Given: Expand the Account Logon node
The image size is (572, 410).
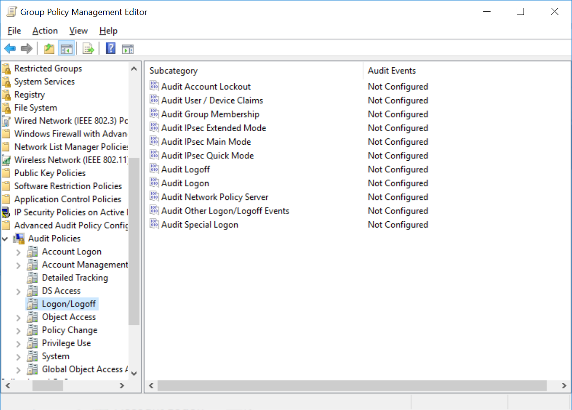Looking at the screenshot, I should coord(19,251).
